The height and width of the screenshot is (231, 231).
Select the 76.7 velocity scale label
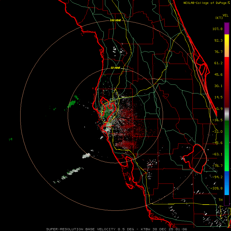218,52
